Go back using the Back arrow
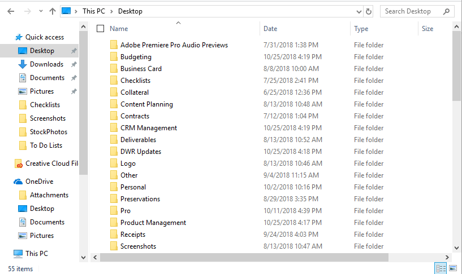Viewport: 462px width, 274px height. [x=11, y=11]
